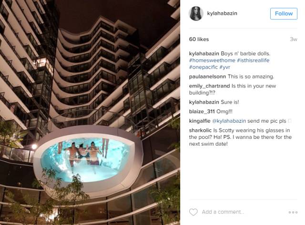Viewport: 305px width, 225px height.
Task: Open the #isthisreallife hashtag
Action: click(253, 60)
